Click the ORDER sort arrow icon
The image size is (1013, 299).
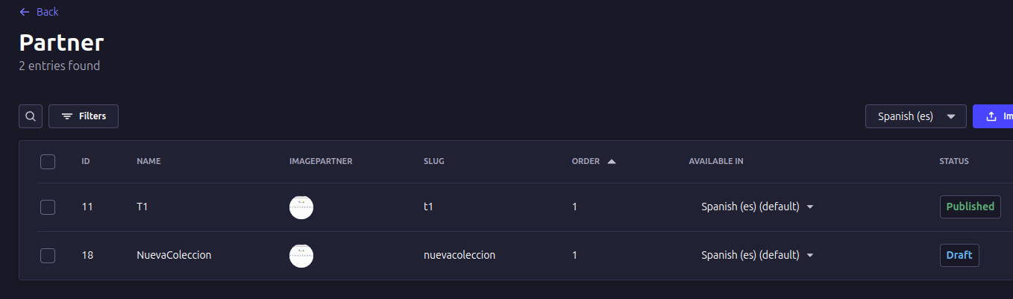pos(612,161)
